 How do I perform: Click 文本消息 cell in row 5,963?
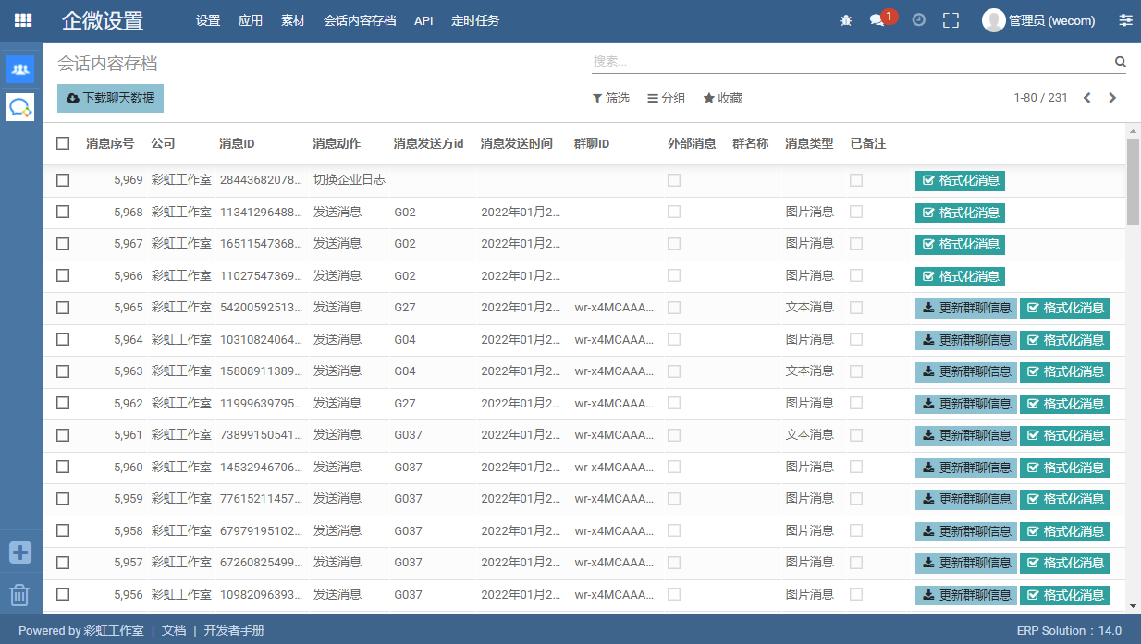810,371
